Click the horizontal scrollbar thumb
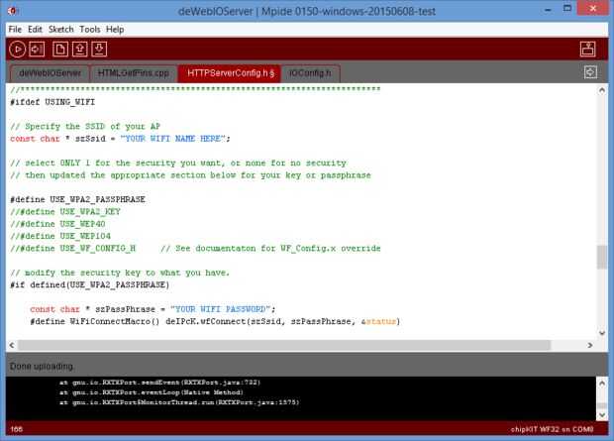 [284, 345]
